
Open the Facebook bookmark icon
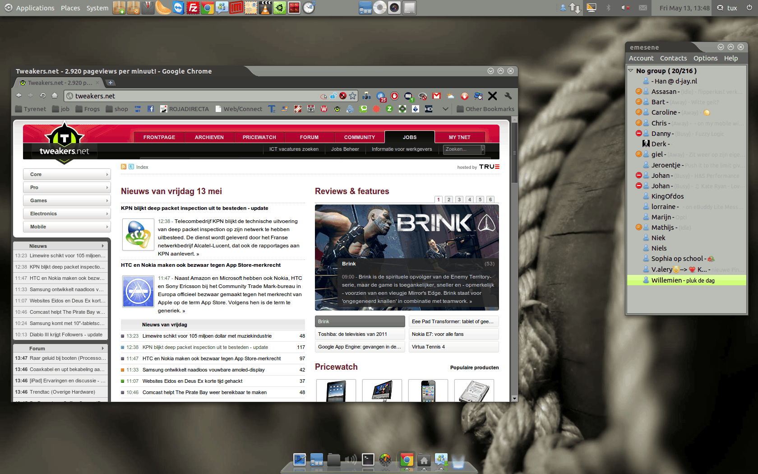click(x=151, y=109)
